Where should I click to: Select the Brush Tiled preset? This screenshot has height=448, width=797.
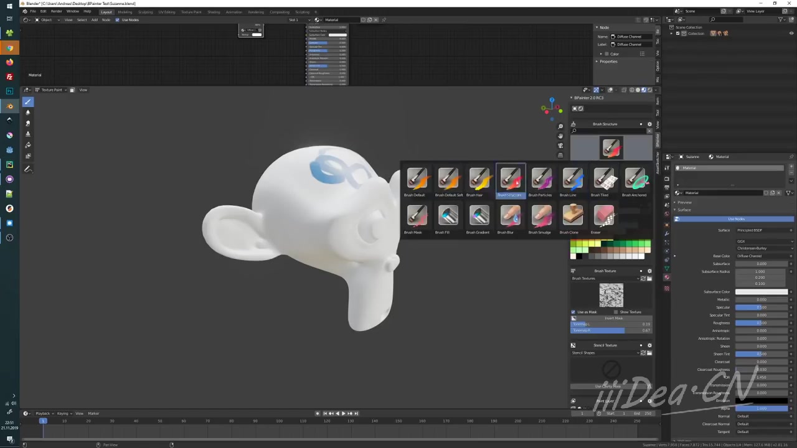click(x=603, y=182)
